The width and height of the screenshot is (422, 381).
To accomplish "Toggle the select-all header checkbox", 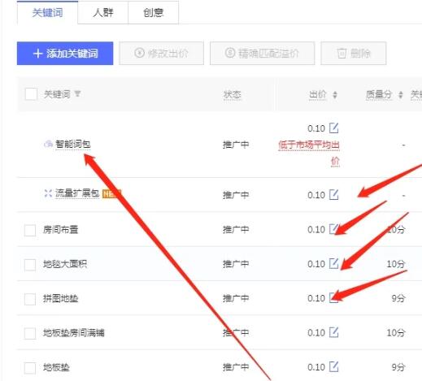I will click(x=31, y=94).
